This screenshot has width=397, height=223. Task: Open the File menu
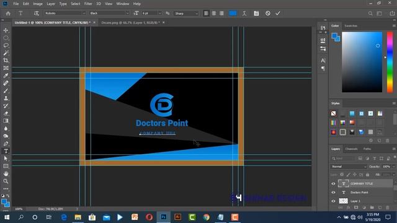click(16, 4)
